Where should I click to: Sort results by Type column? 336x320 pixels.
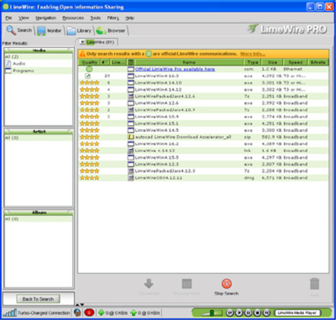[253, 62]
